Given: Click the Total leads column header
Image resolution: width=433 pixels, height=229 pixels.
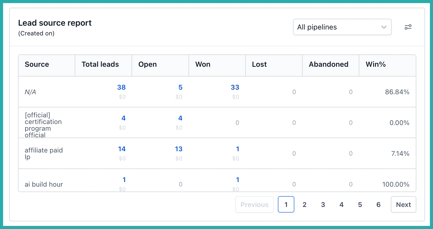Looking at the screenshot, I should [103, 65].
